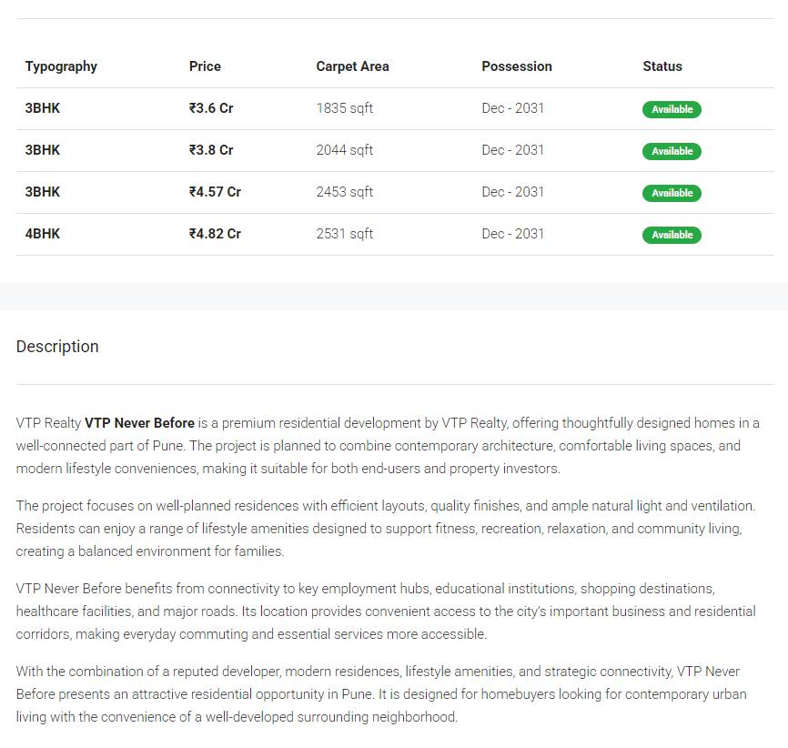Click the "4BHK" typography cell
Viewport: 788px width, 748px height.
[43, 233]
